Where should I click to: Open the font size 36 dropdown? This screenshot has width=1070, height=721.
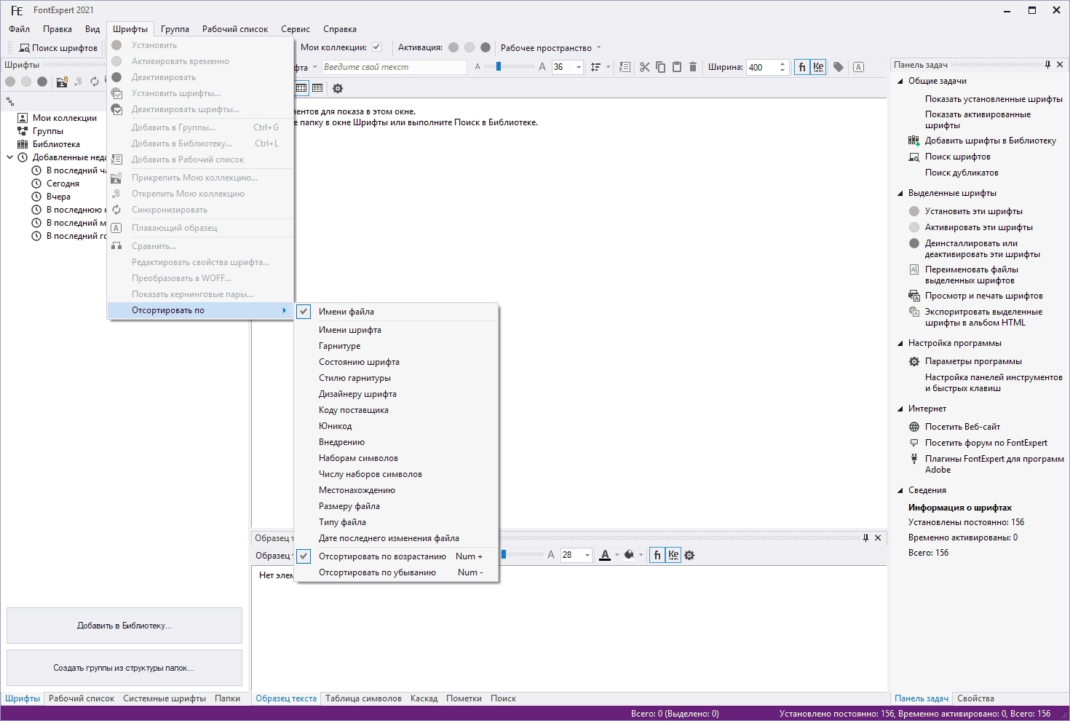coord(579,67)
